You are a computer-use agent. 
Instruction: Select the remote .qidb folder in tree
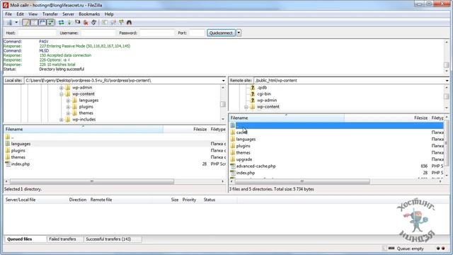point(262,88)
